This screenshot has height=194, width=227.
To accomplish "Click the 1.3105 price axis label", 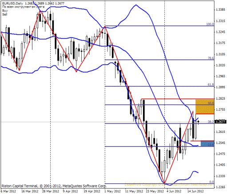I will [x=220, y=54].
